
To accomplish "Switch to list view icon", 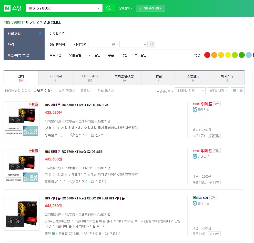I will pos(234,91).
